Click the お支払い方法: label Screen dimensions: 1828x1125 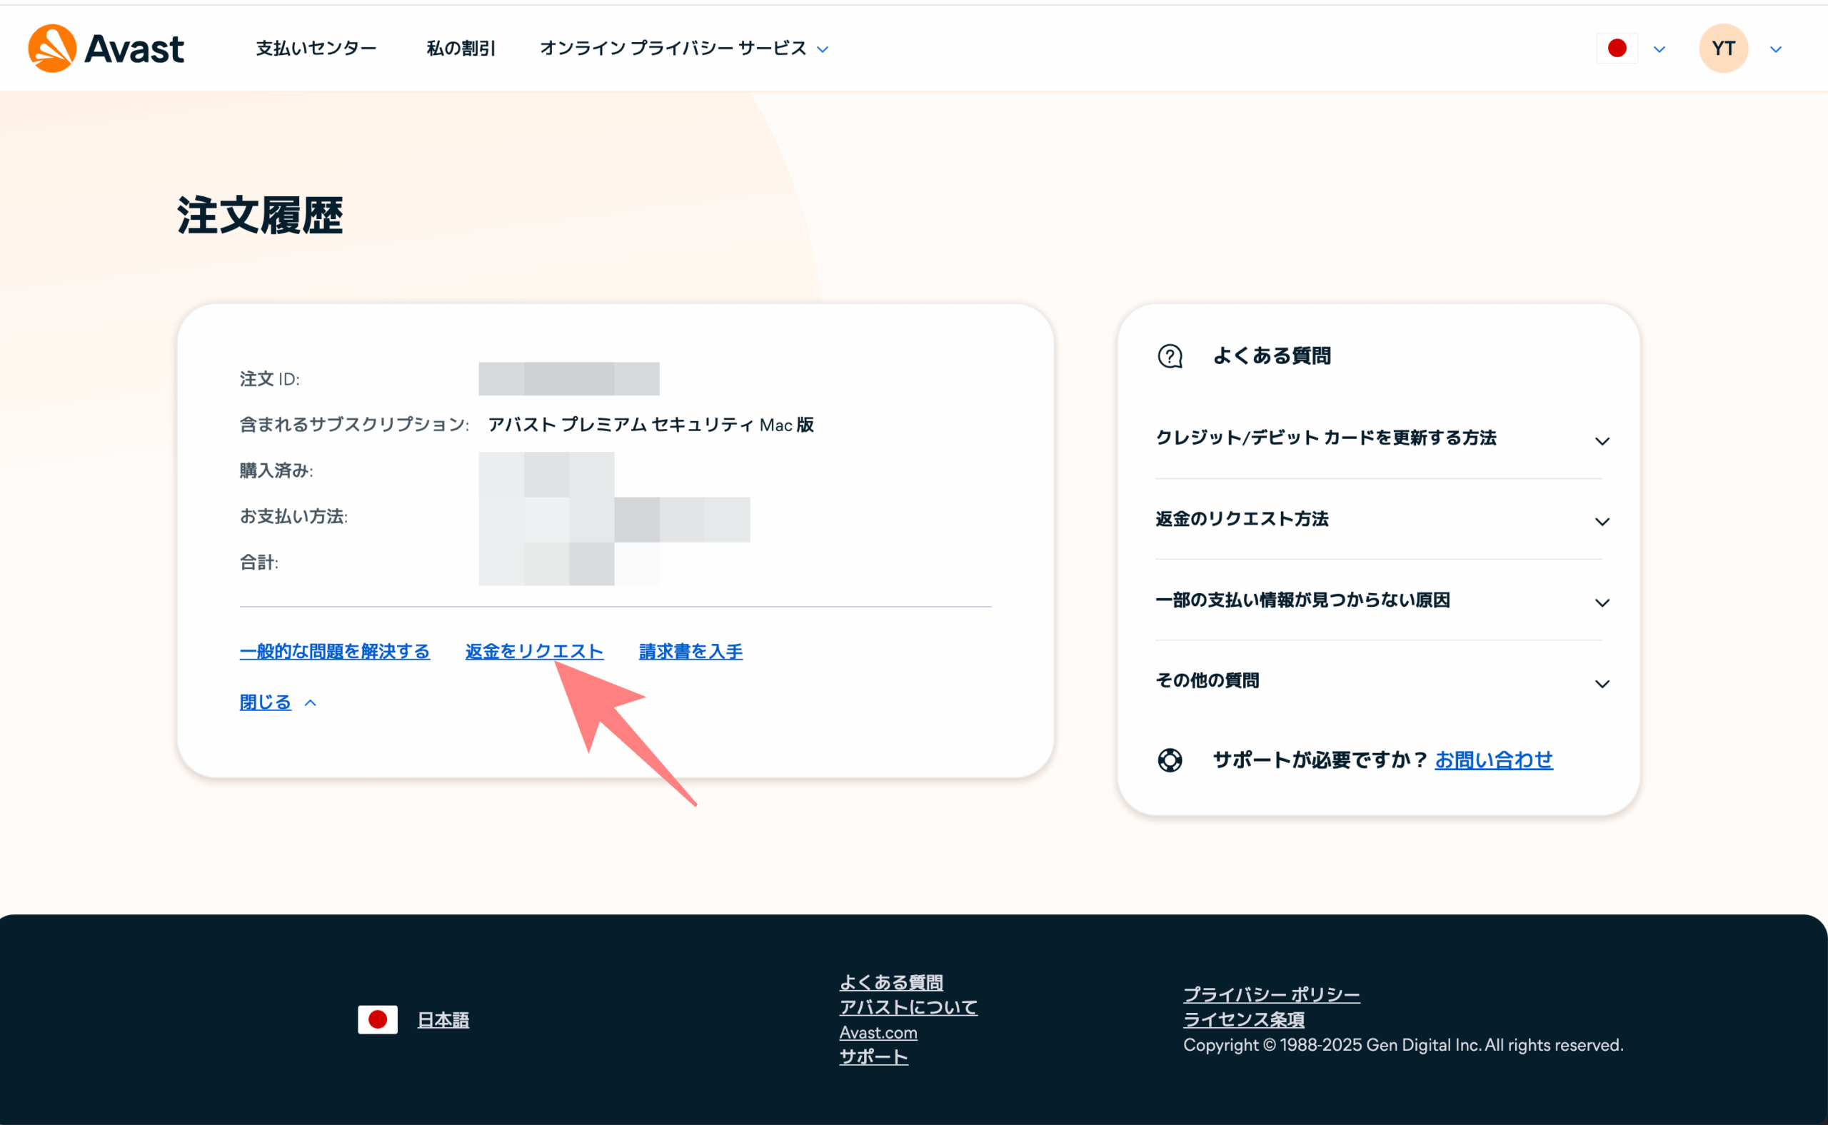pyautogui.click(x=294, y=516)
